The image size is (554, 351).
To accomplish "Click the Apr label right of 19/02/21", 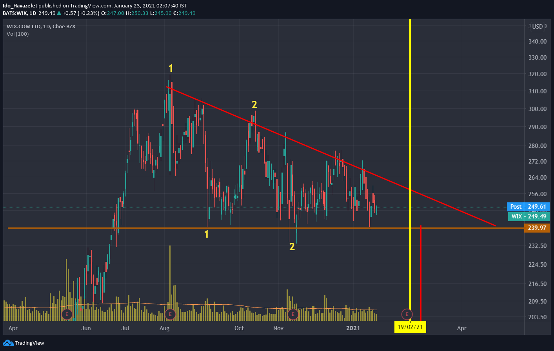I will pos(462,328).
